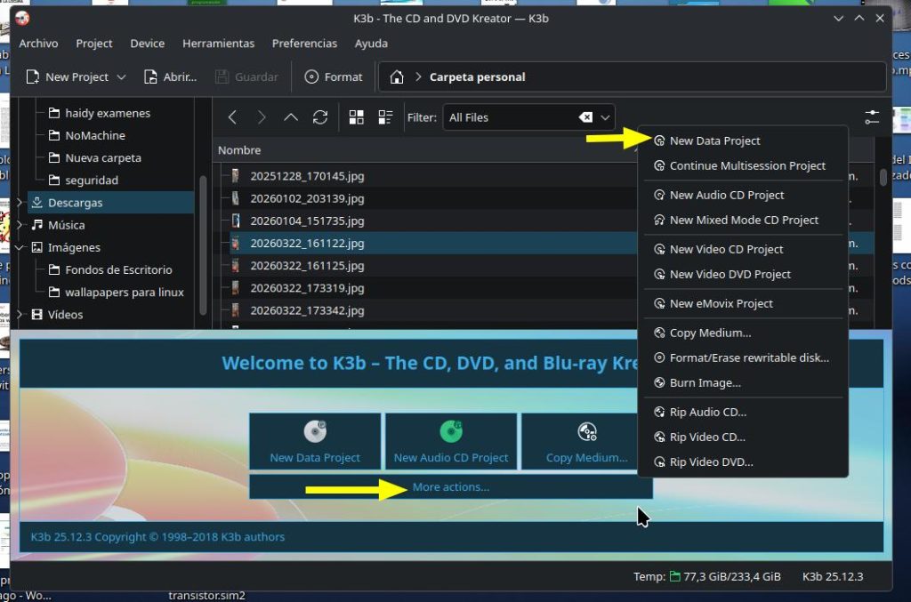Open the file browser options sliders icon
911x602 pixels.
click(872, 117)
